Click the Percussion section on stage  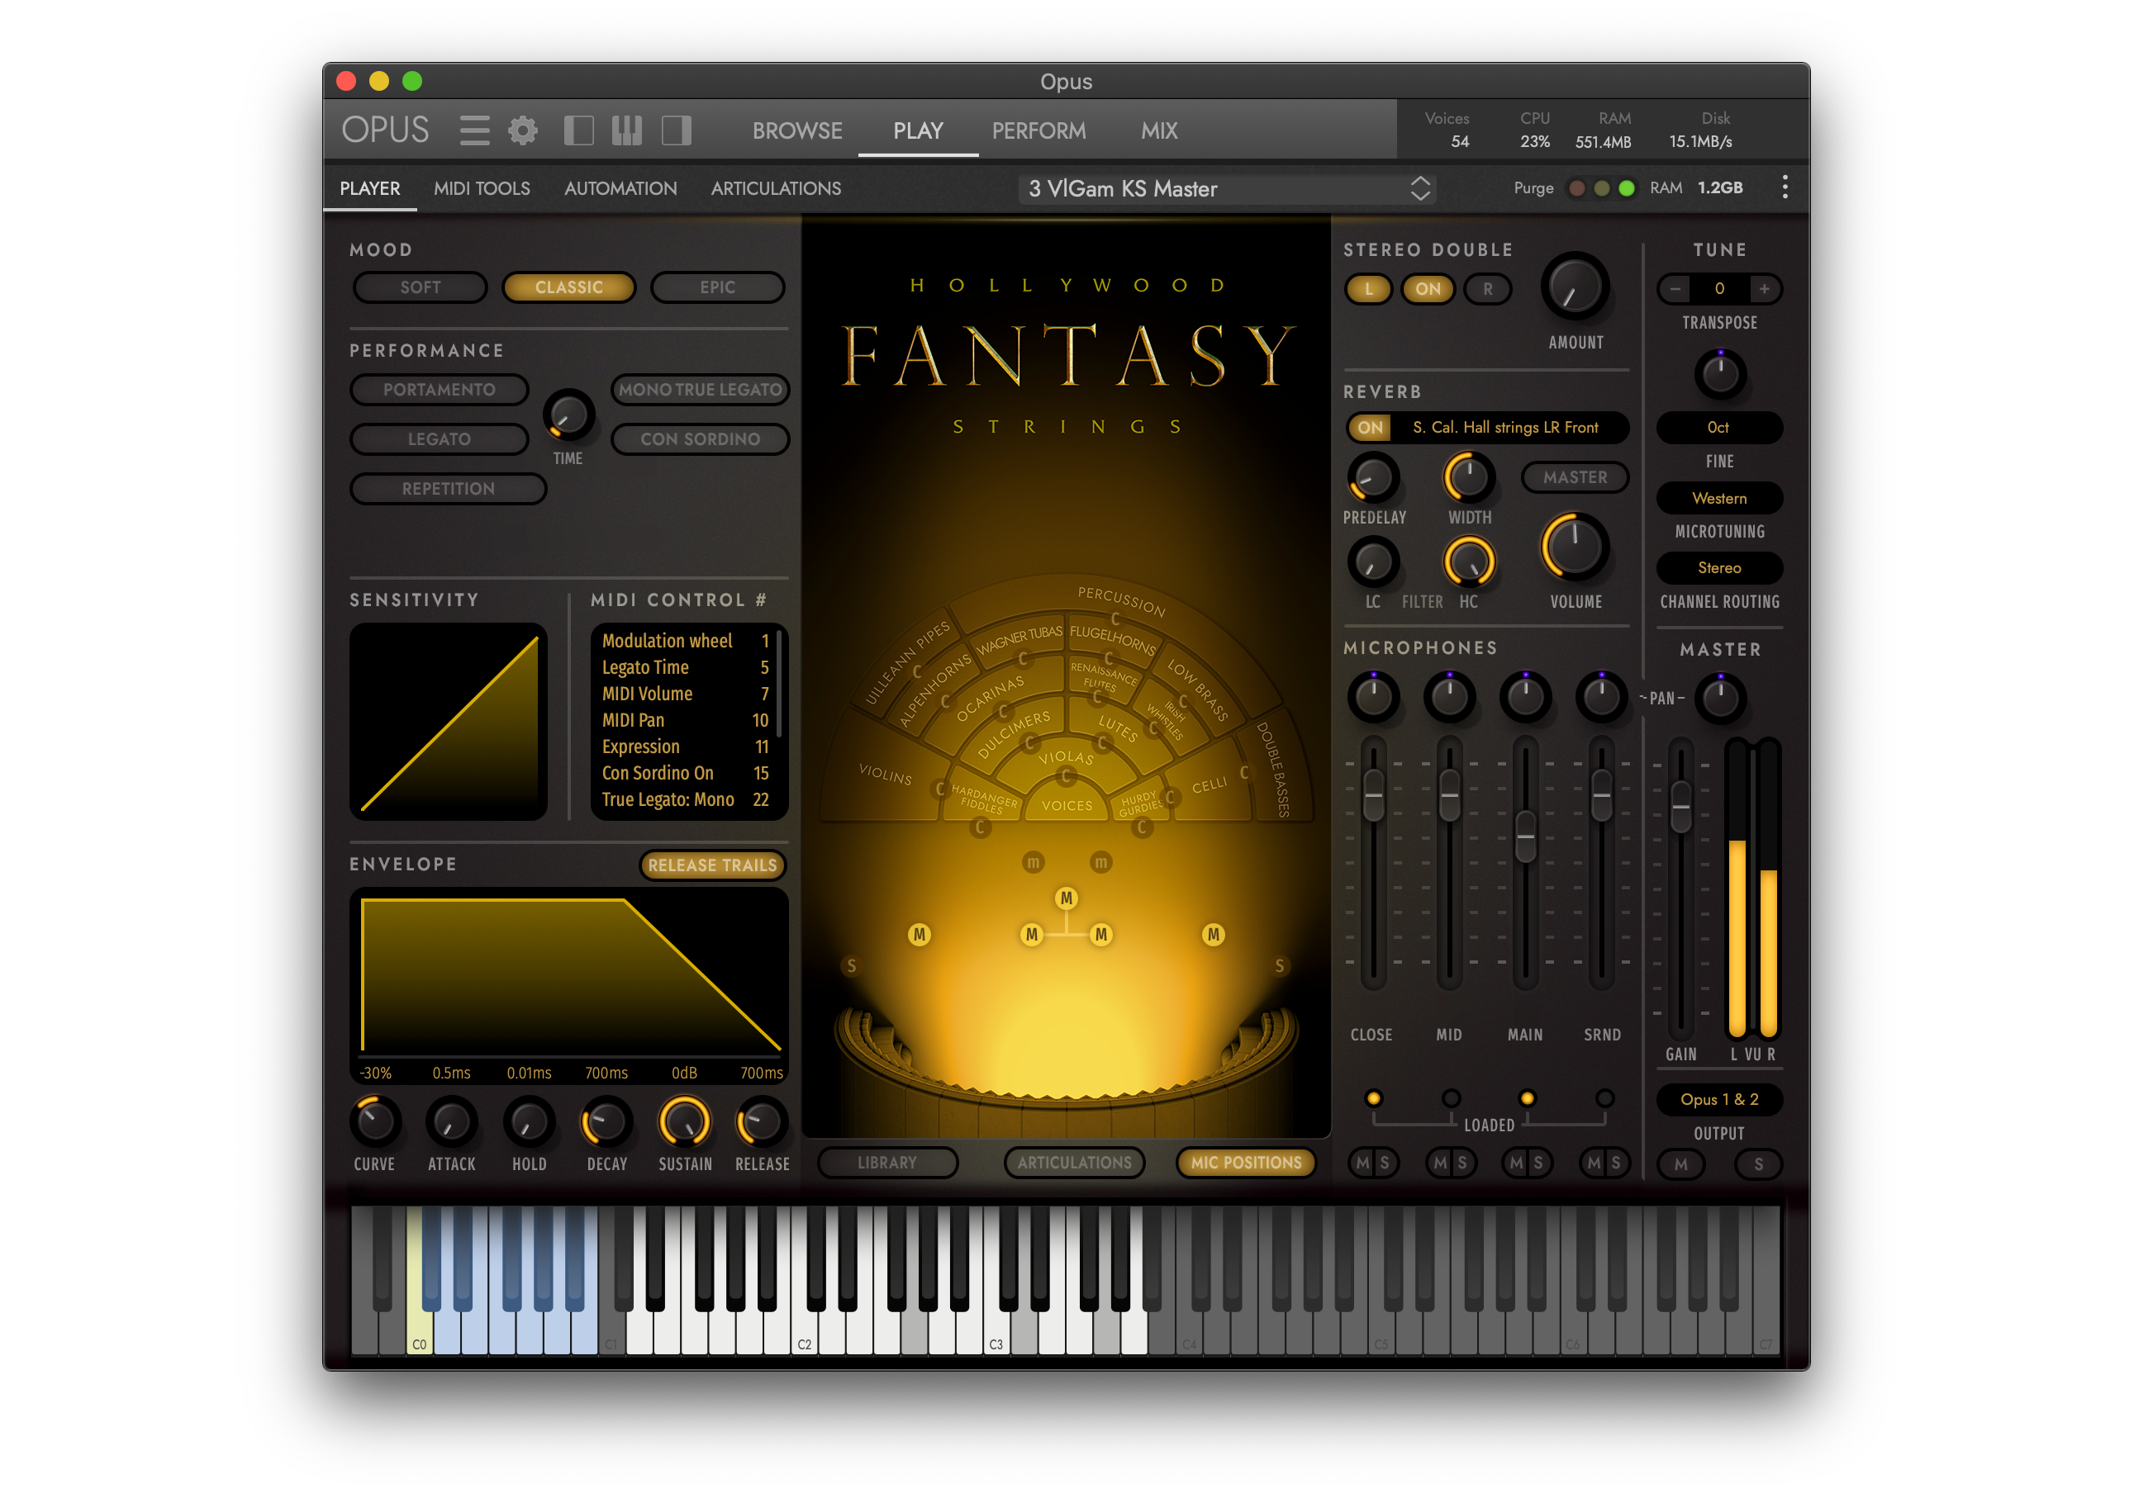click(x=1121, y=601)
